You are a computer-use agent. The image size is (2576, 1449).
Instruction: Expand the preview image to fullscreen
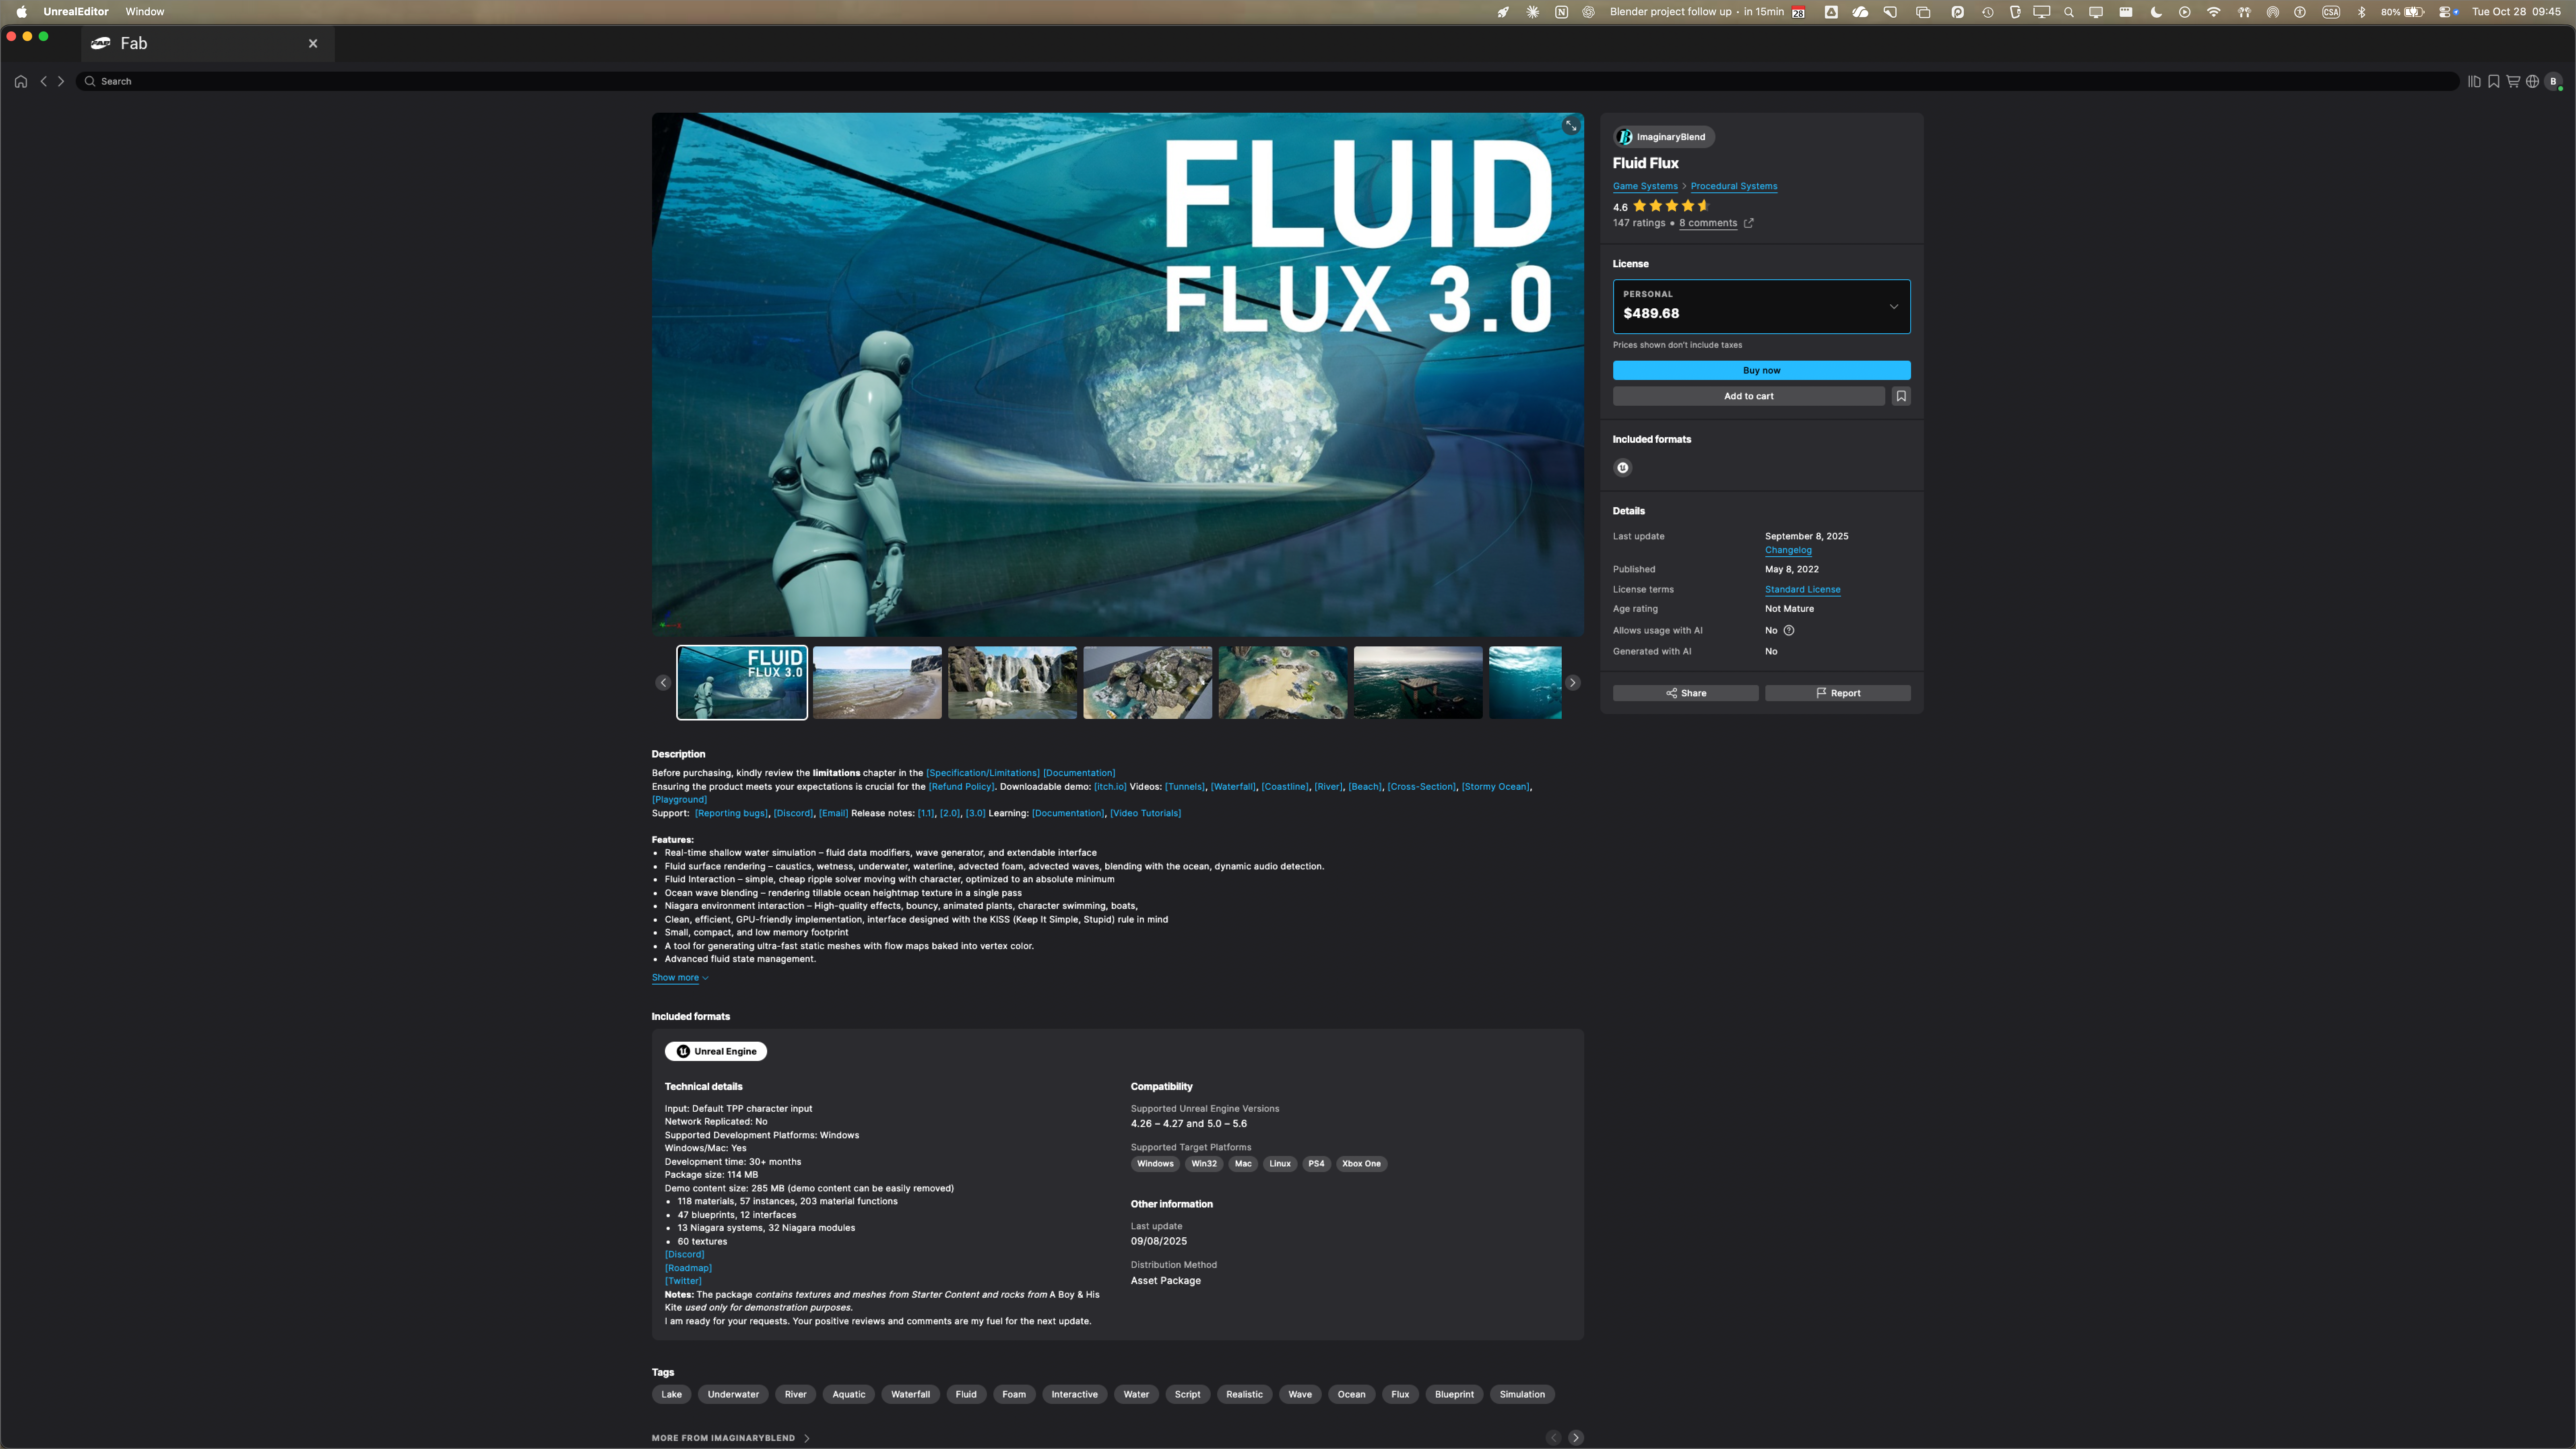click(x=1571, y=126)
